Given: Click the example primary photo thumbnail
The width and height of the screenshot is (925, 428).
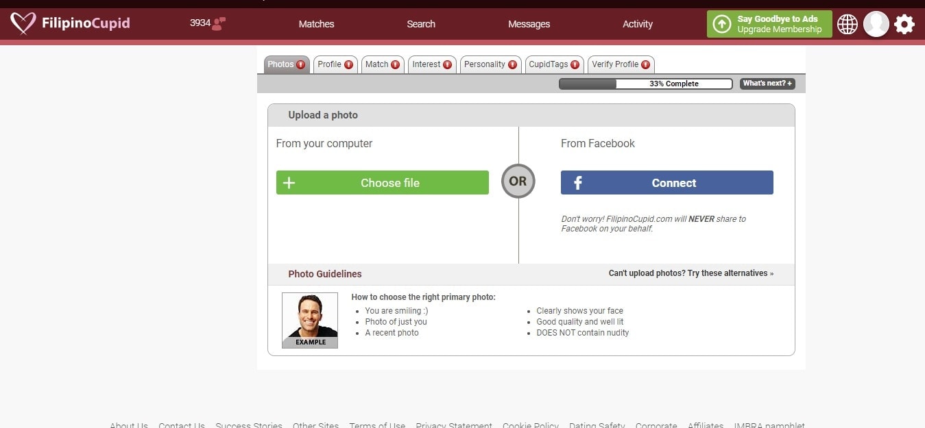Looking at the screenshot, I should pos(309,320).
